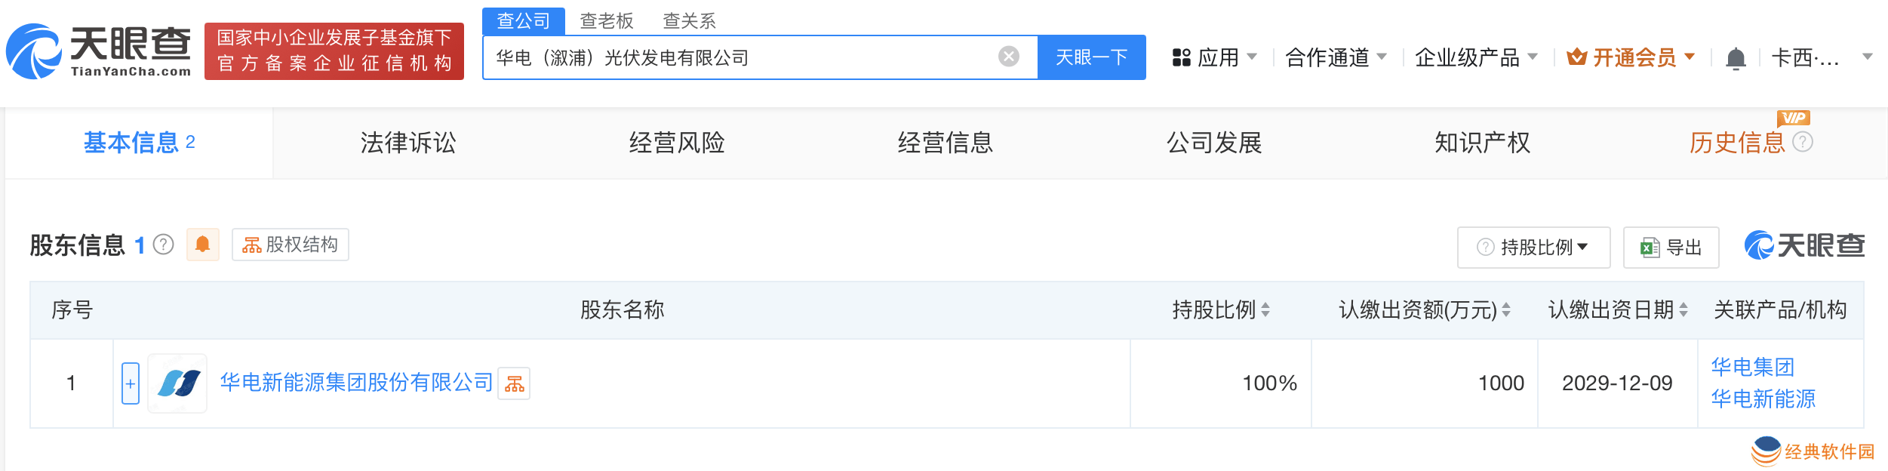Click the help icon beside 股东信息
This screenshot has width=1888, height=471.
164,245
